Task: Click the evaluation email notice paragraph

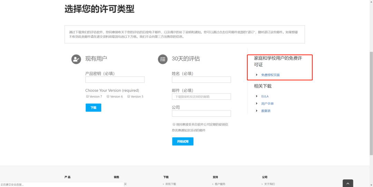Action: click(183, 34)
